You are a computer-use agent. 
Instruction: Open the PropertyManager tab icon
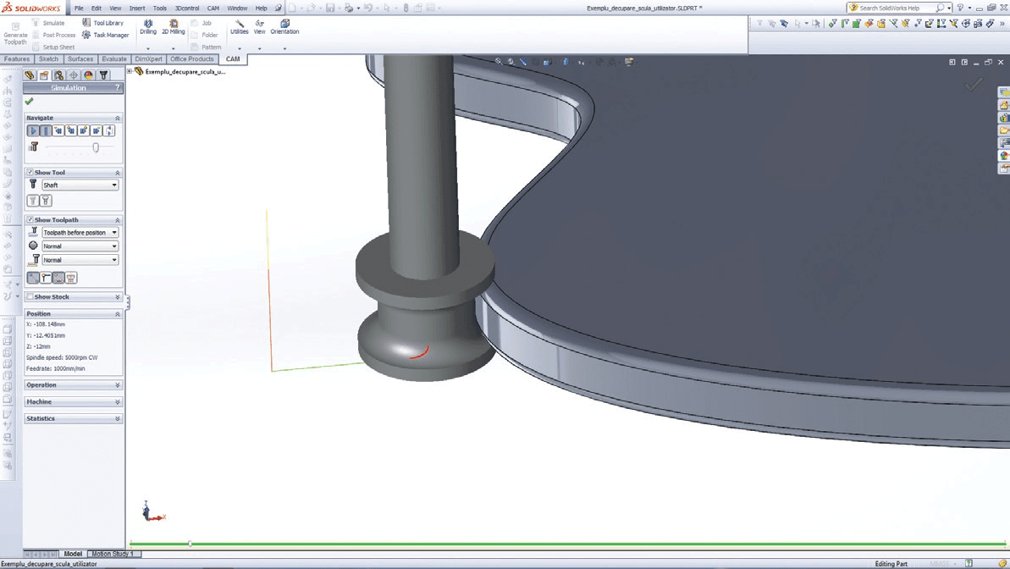click(x=44, y=75)
